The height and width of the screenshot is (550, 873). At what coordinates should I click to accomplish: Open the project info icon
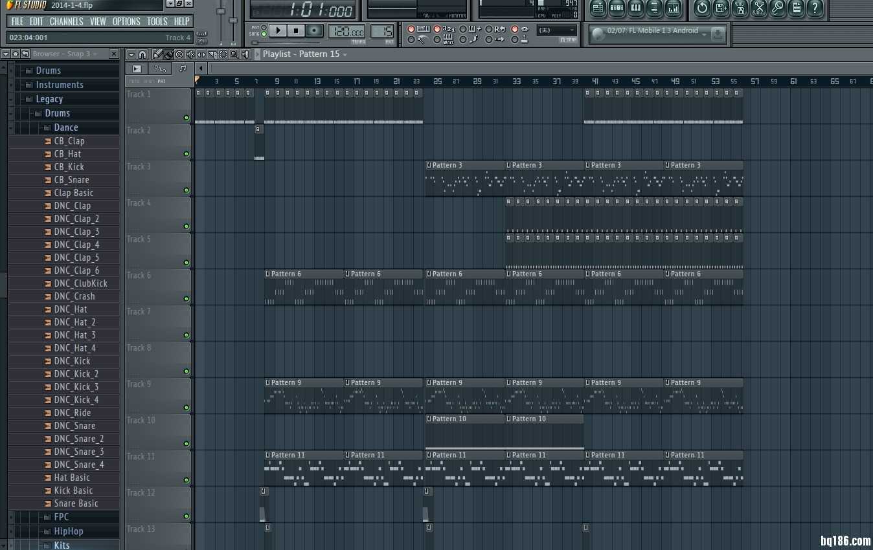[x=796, y=8]
